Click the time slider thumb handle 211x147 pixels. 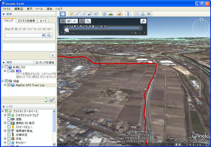[67, 30]
